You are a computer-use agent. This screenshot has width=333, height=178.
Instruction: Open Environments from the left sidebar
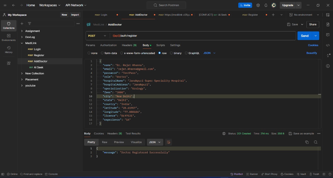click(9, 38)
